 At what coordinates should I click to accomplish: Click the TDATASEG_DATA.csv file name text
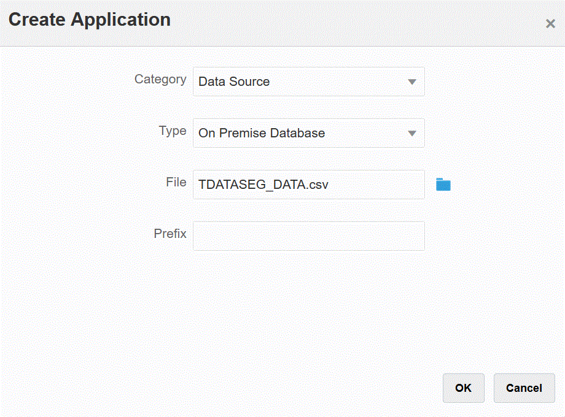[263, 185]
